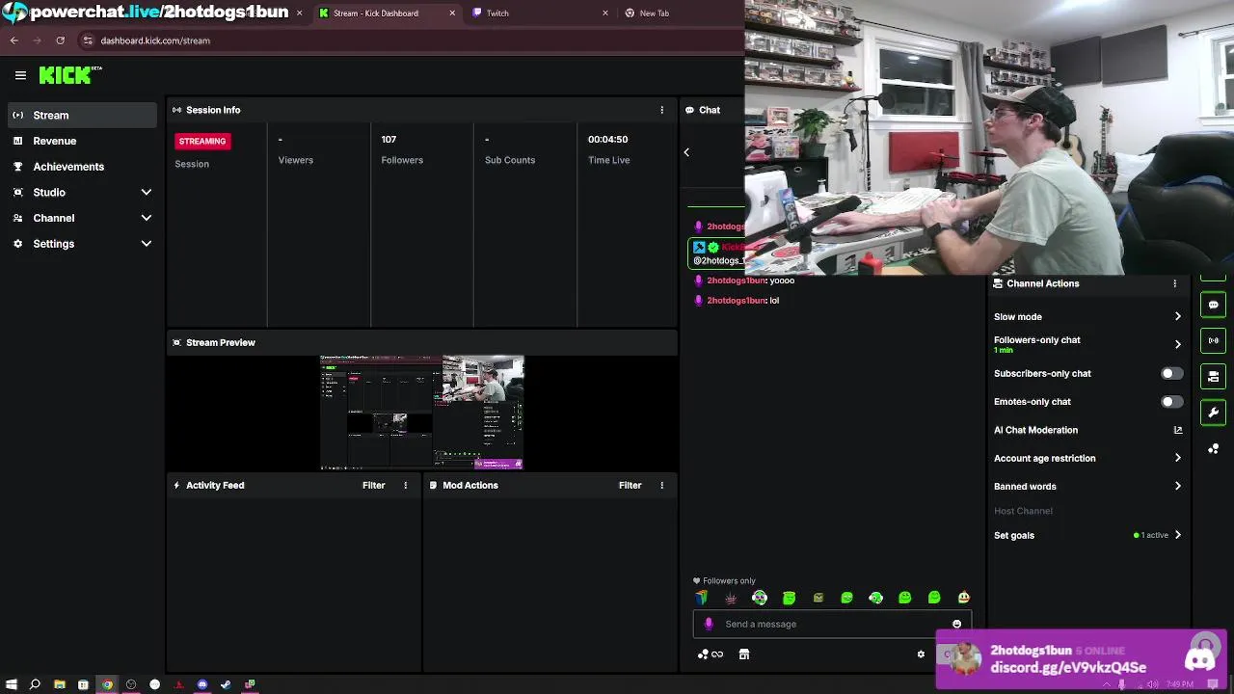Open Session Info three-dot options
The image size is (1234, 694).
click(661, 110)
